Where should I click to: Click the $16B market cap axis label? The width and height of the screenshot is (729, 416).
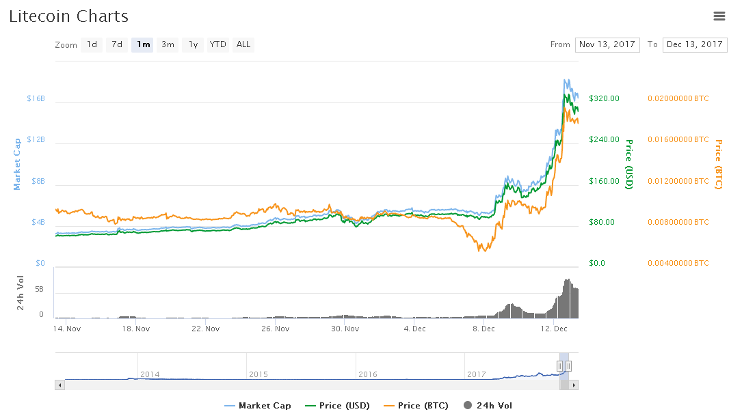pyautogui.click(x=36, y=98)
